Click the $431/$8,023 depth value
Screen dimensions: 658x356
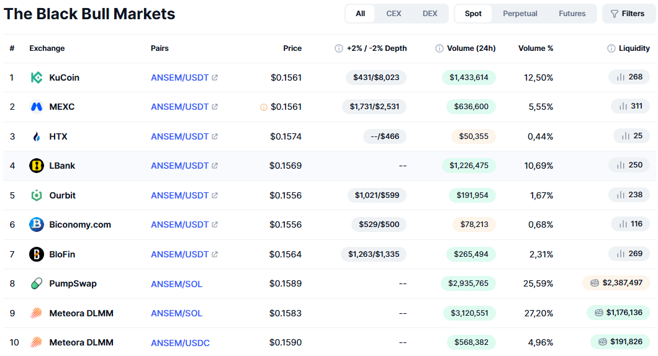[x=376, y=78]
